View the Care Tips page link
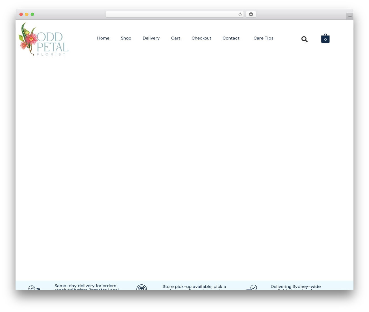Viewport: 369px width, 312px height. (263, 38)
